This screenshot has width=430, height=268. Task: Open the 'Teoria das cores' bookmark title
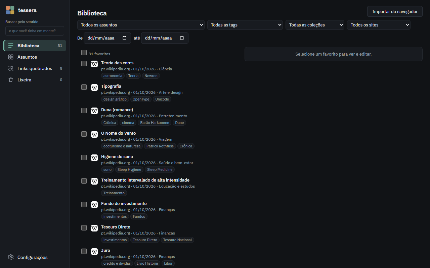pyautogui.click(x=117, y=63)
